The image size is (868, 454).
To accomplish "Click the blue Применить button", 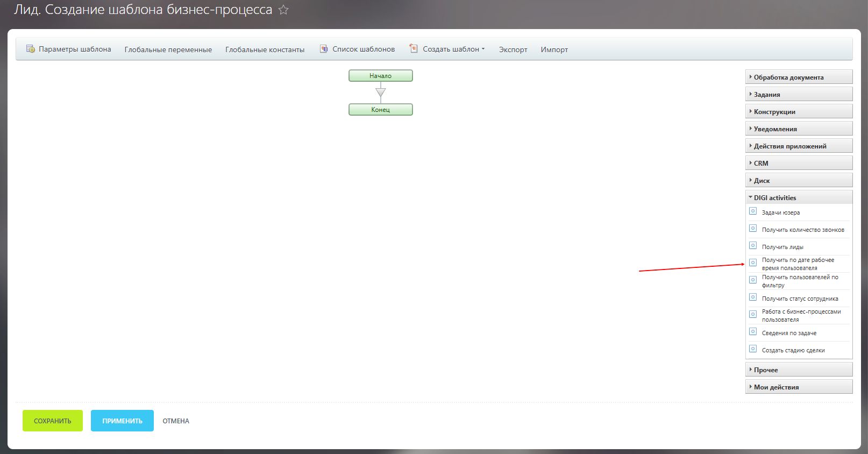I will pos(122,421).
